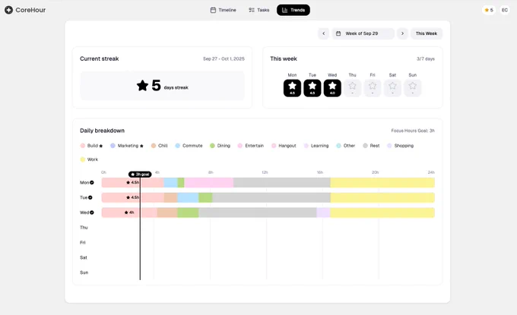
Task: Toggle the Commute category legend
Action: (189, 146)
